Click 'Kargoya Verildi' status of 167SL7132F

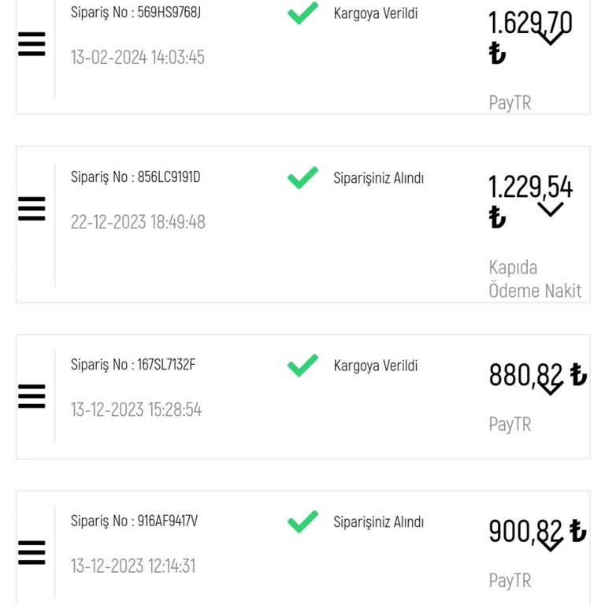pos(376,366)
